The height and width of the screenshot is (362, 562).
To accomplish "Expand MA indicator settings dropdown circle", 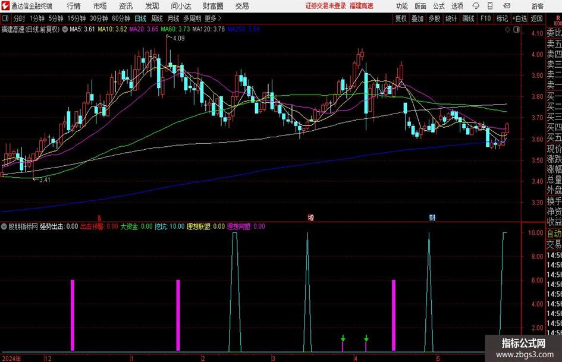I will click(65, 29).
